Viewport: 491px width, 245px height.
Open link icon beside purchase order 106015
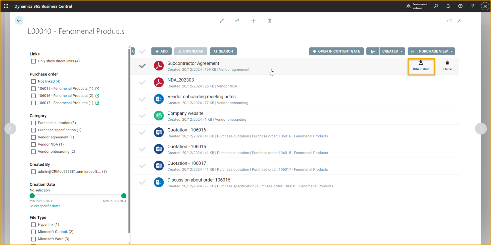(97, 89)
